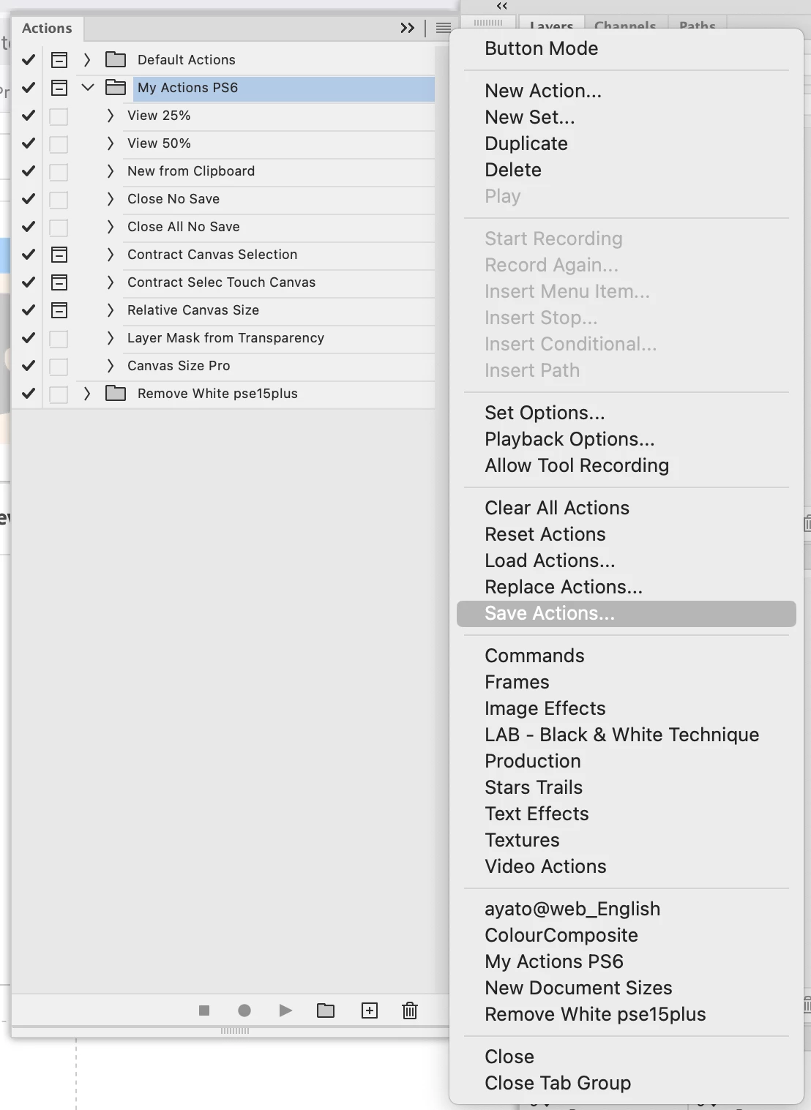
Task: Choose Save Actions... from the menu
Action: pyautogui.click(x=626, y=613)
